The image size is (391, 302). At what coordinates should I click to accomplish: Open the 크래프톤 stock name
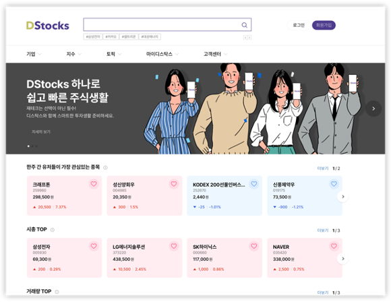41,185
